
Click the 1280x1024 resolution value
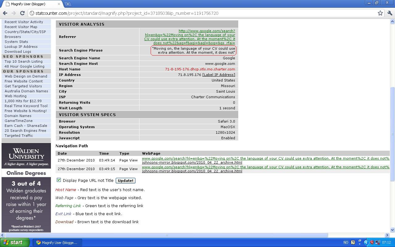[225, 132]
